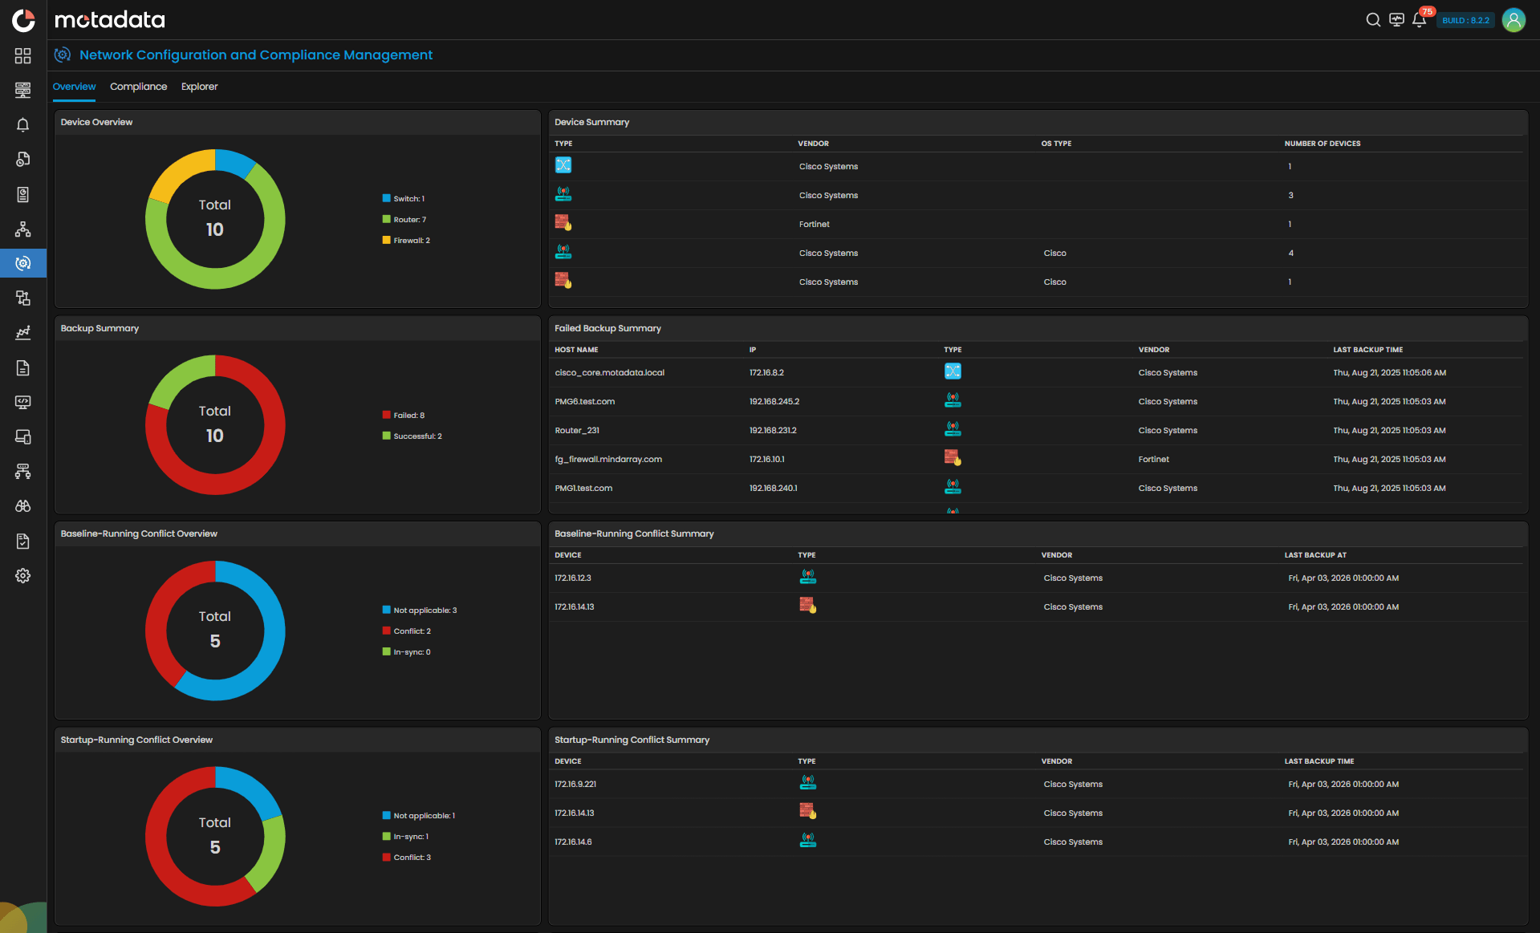1540x933 pixels.
Task: Open cisco_core.motadata.local in Failed Backup Summary
Action: tap(611, 372)
